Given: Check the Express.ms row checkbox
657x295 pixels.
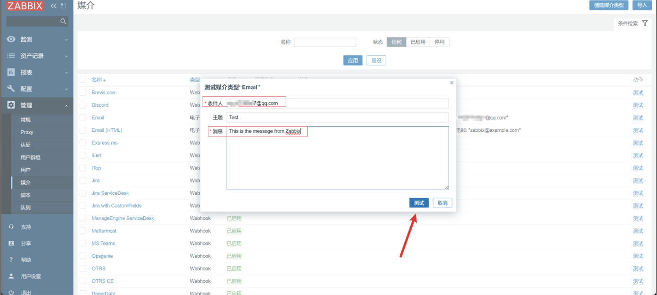Looking at the screenshot, I should (83, 143).
